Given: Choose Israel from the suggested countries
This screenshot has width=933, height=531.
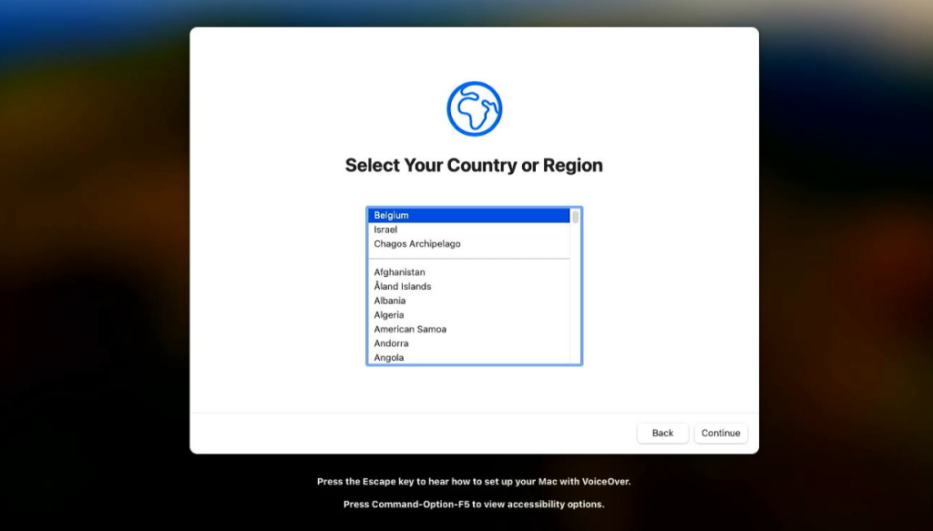Looking at the screenshot, I should click(x=469, y=230).
